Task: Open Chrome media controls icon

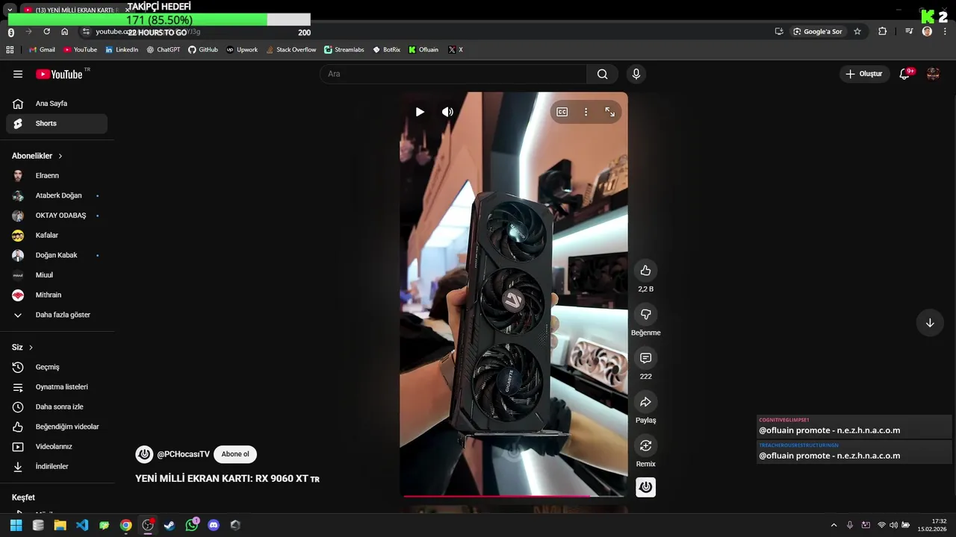Action: pos(909,31)
